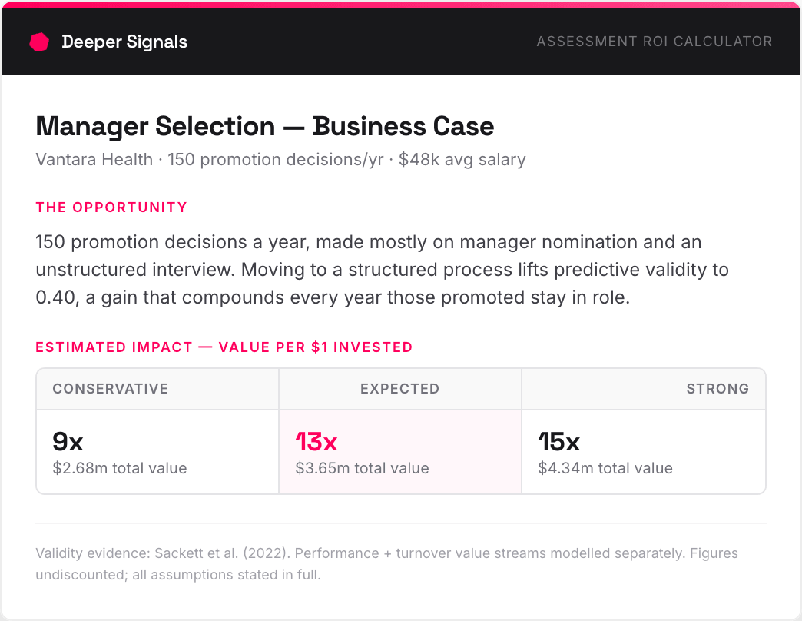Click the pink highlighted Expected scenario cell

[x=400, y=452]
